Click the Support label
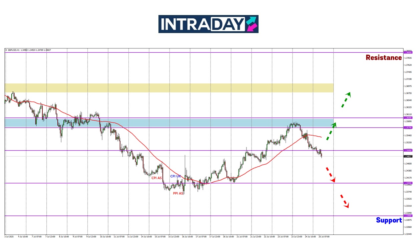417x239 pixels. click(x=389, y=220)
